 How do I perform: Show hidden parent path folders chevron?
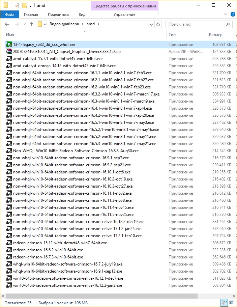46,24
